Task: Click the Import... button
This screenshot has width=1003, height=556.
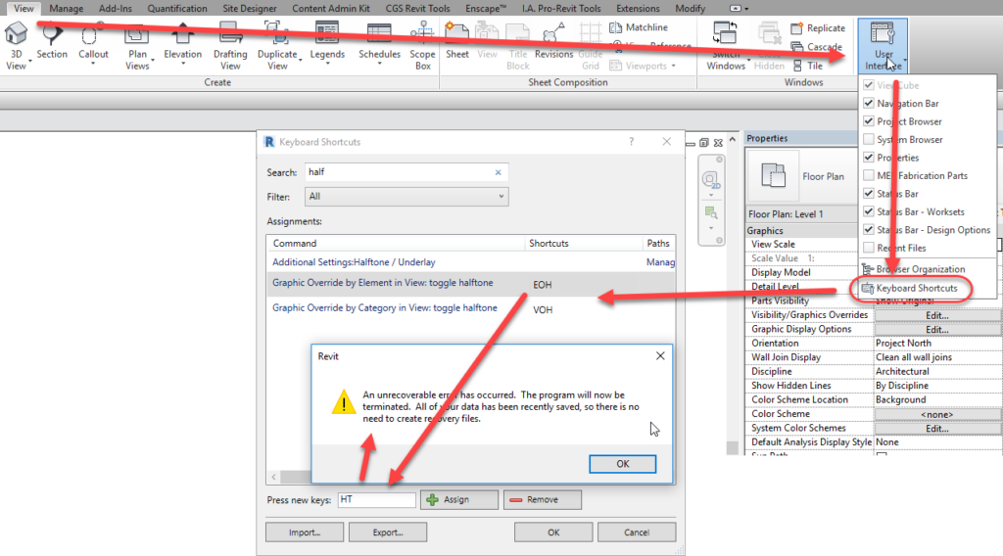Action: click(305, 533)
